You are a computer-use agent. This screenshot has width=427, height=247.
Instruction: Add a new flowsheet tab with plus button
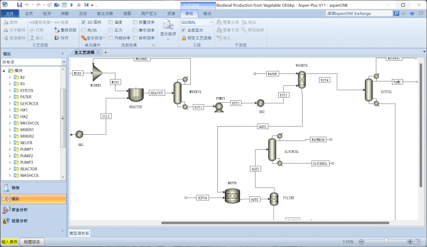[105, 52]
